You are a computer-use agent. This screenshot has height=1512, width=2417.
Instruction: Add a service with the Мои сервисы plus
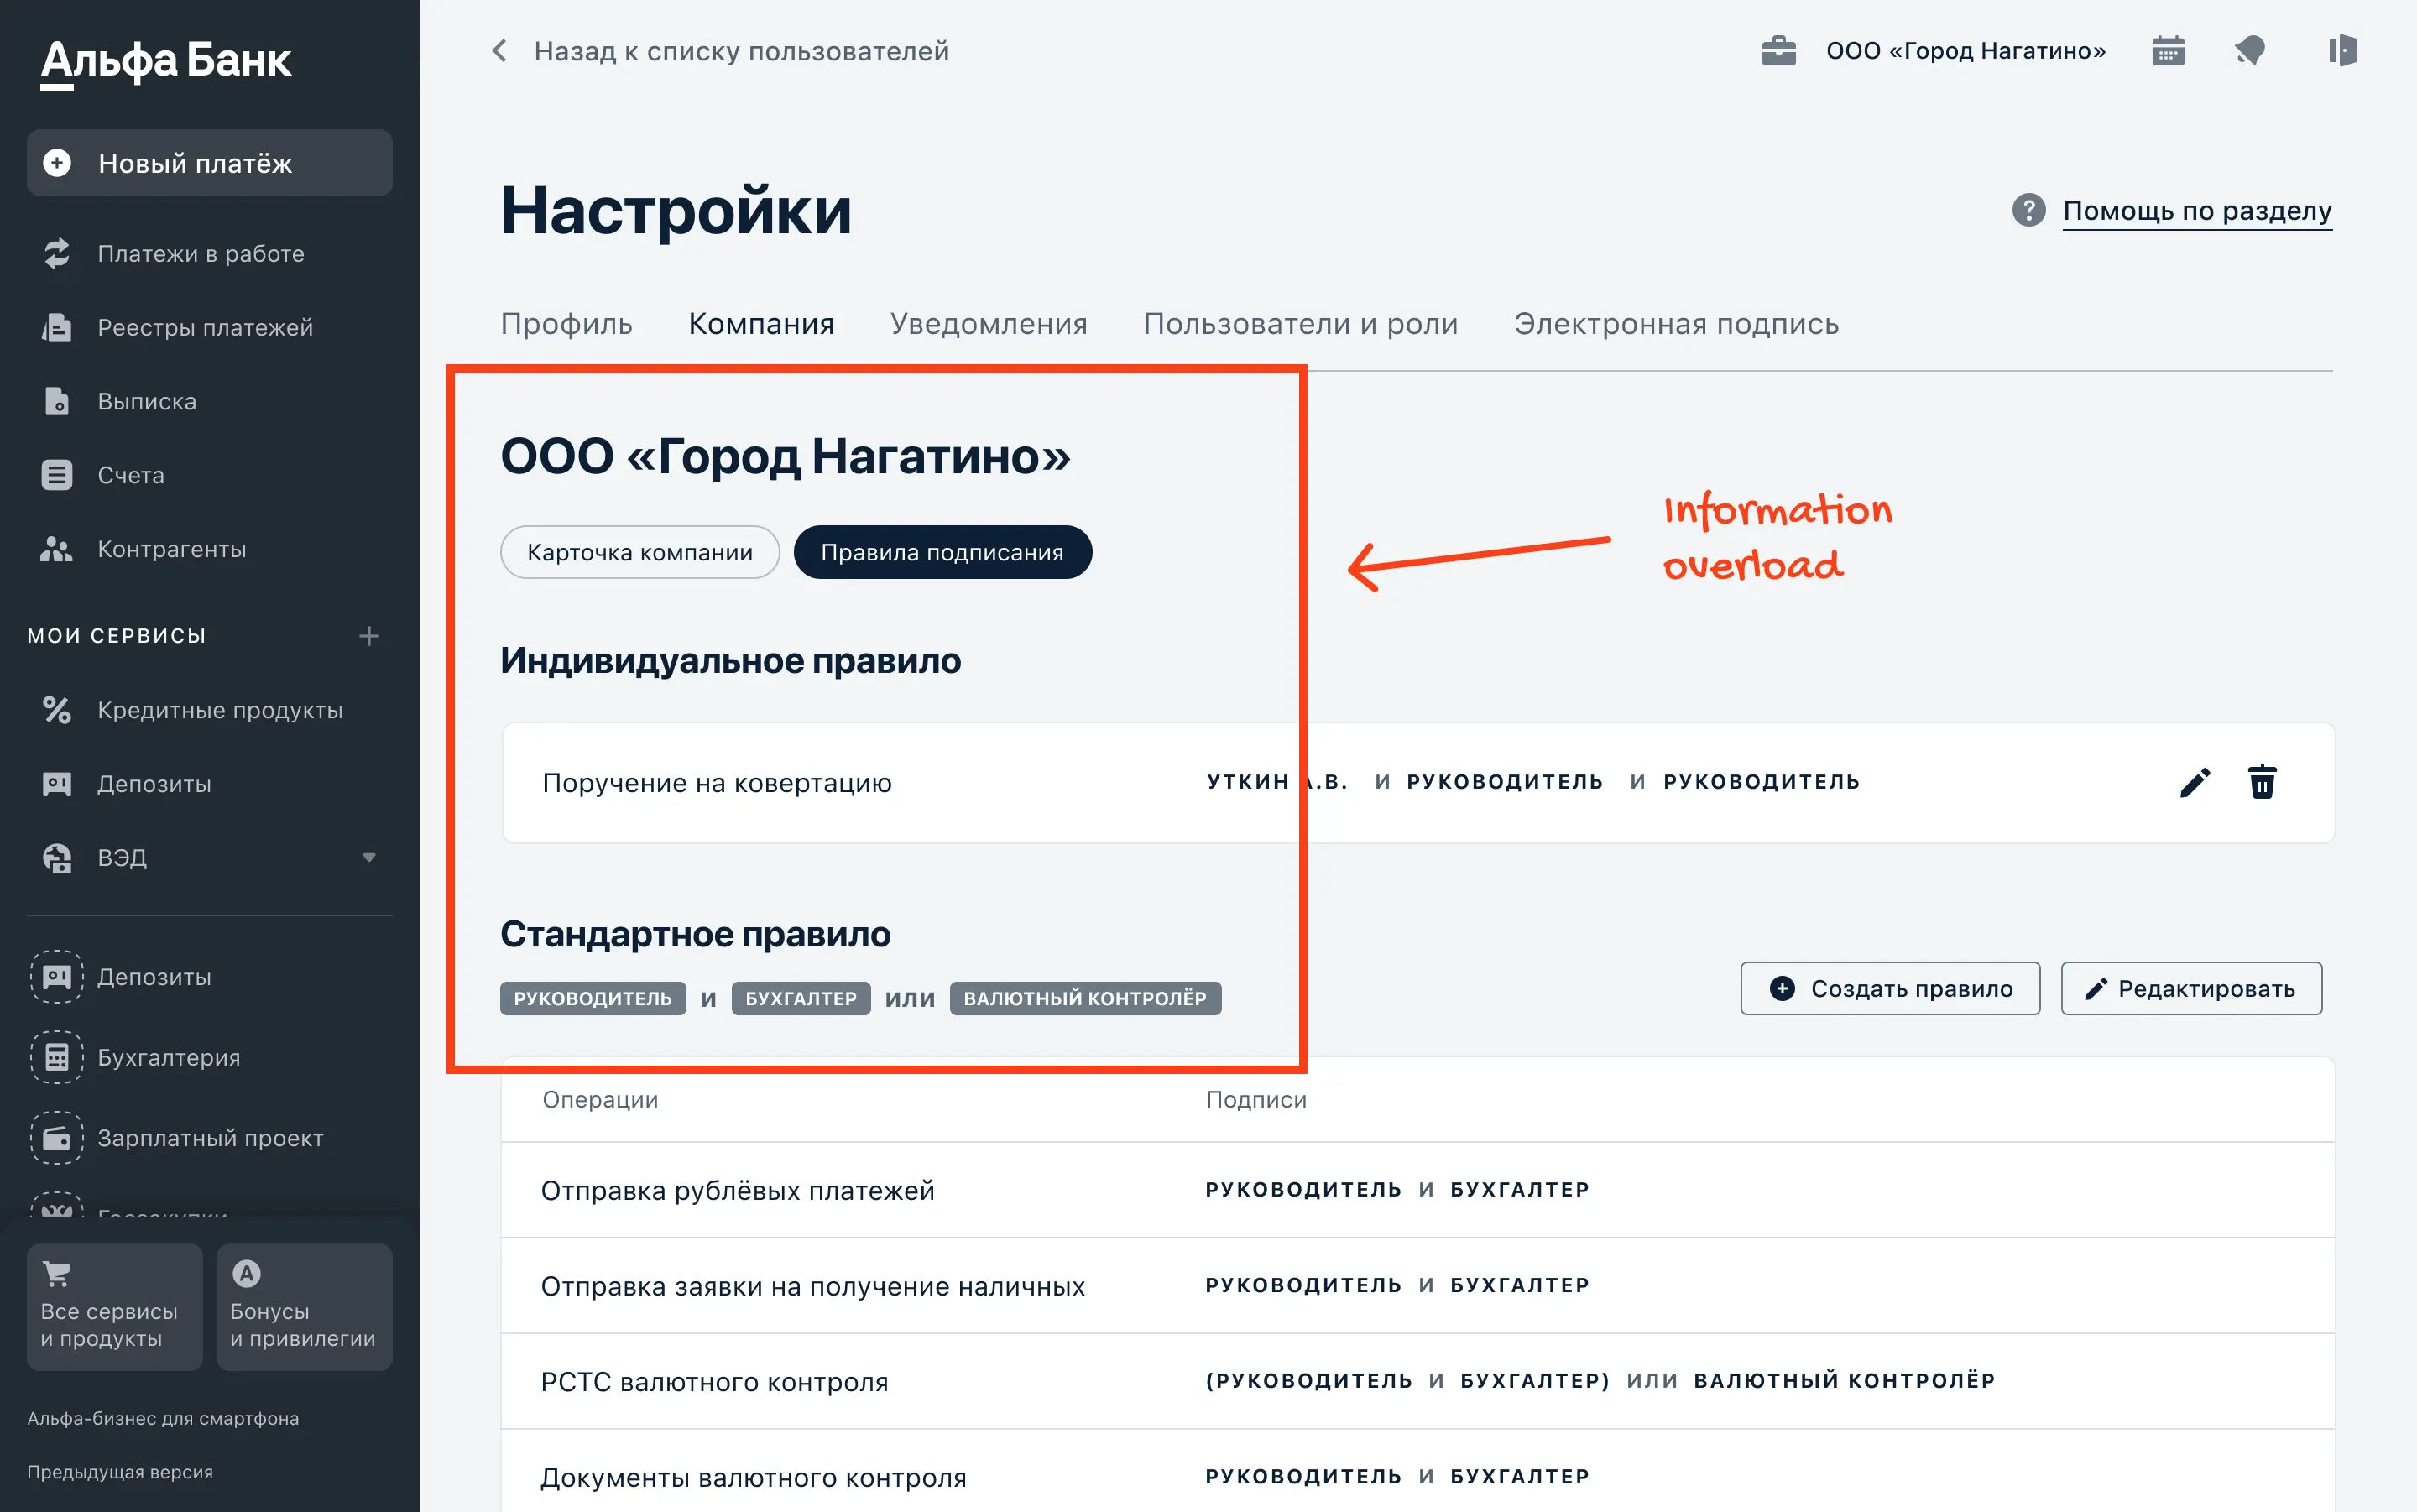click(x=369, y=636)
